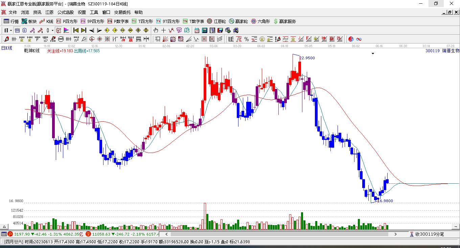Screen dimensions: 460x248
Task: Select the hand pan tool
Action: click(x=156, y=30)
